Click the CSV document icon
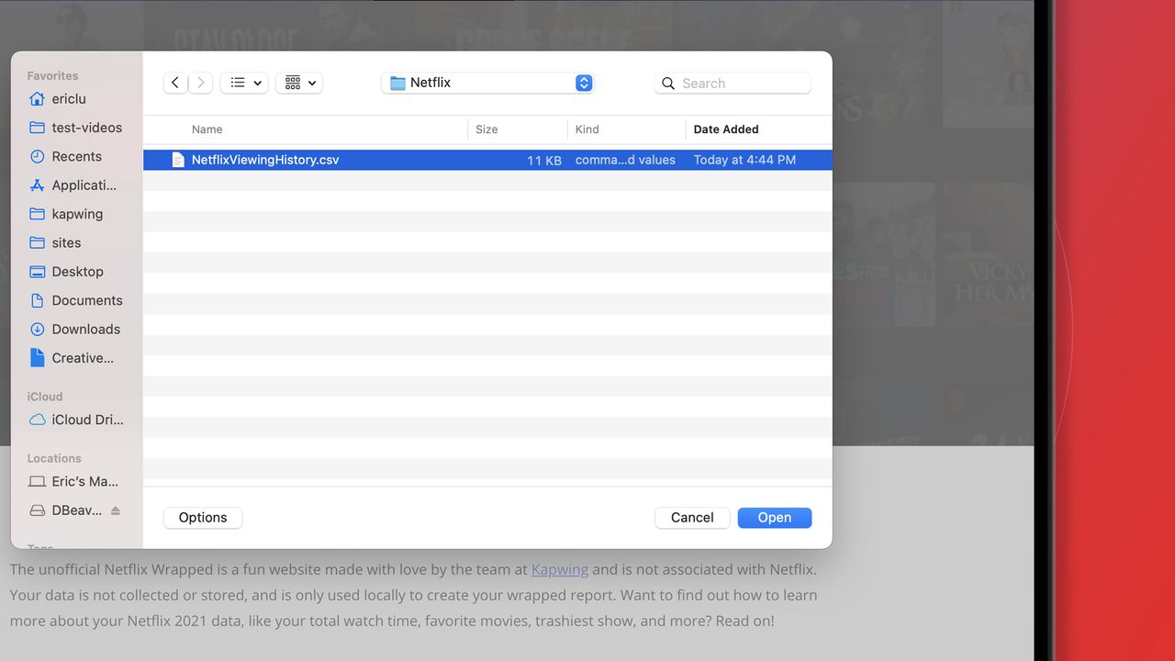The image size is (1175, 661). (178, 160)
